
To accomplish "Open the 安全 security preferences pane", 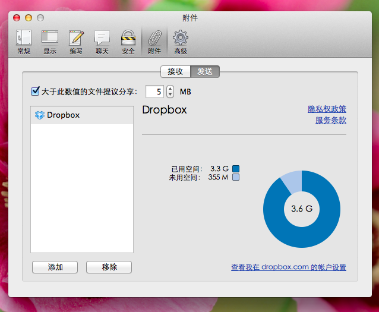I will 128,42.
